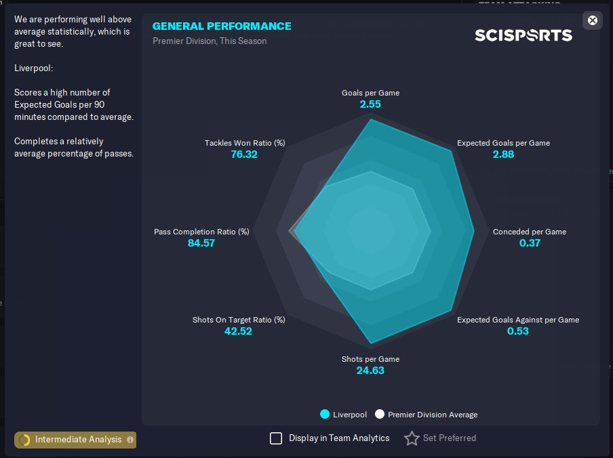Click the Tackles Won Ratio value 76.32
Viewport: 613px width, 458px height.
pos(244,154)
